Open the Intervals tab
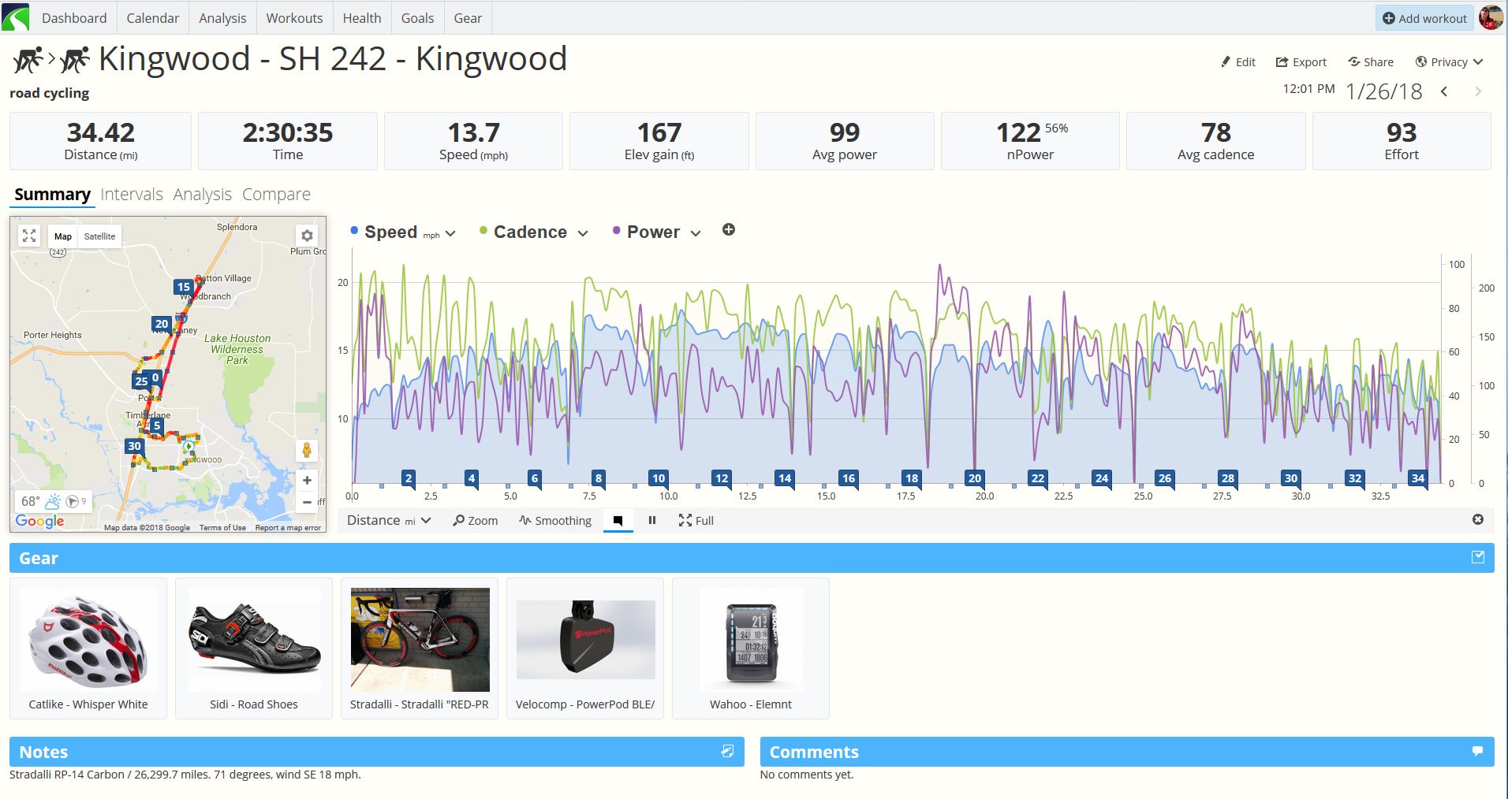The image size is (1508, 799). pyautogui.click(x=132, y=194)
